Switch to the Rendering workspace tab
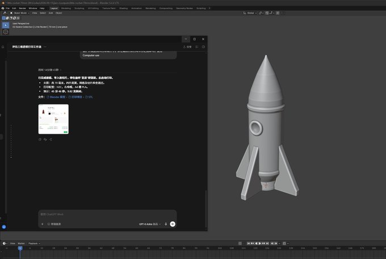The height and width of the screenshot is (259, 386). point(150,8)
